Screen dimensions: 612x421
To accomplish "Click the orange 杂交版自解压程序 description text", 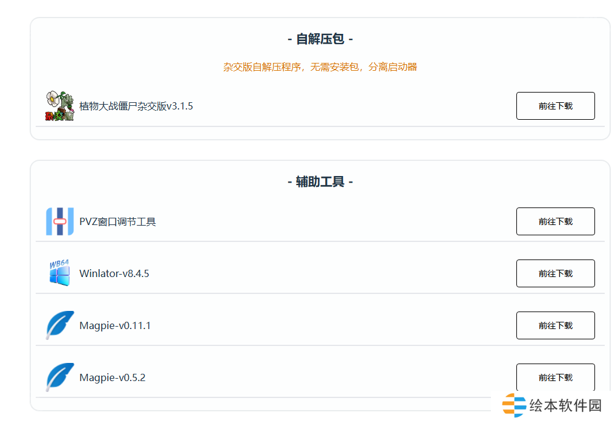I will [x=320, y=67].
